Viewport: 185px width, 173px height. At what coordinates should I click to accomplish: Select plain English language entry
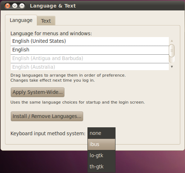90,50
